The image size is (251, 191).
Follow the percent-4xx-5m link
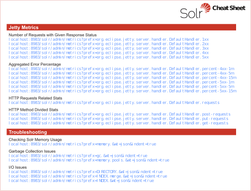122,73
